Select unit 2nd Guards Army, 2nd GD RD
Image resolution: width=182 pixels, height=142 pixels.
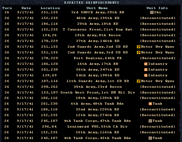point(98,47)
